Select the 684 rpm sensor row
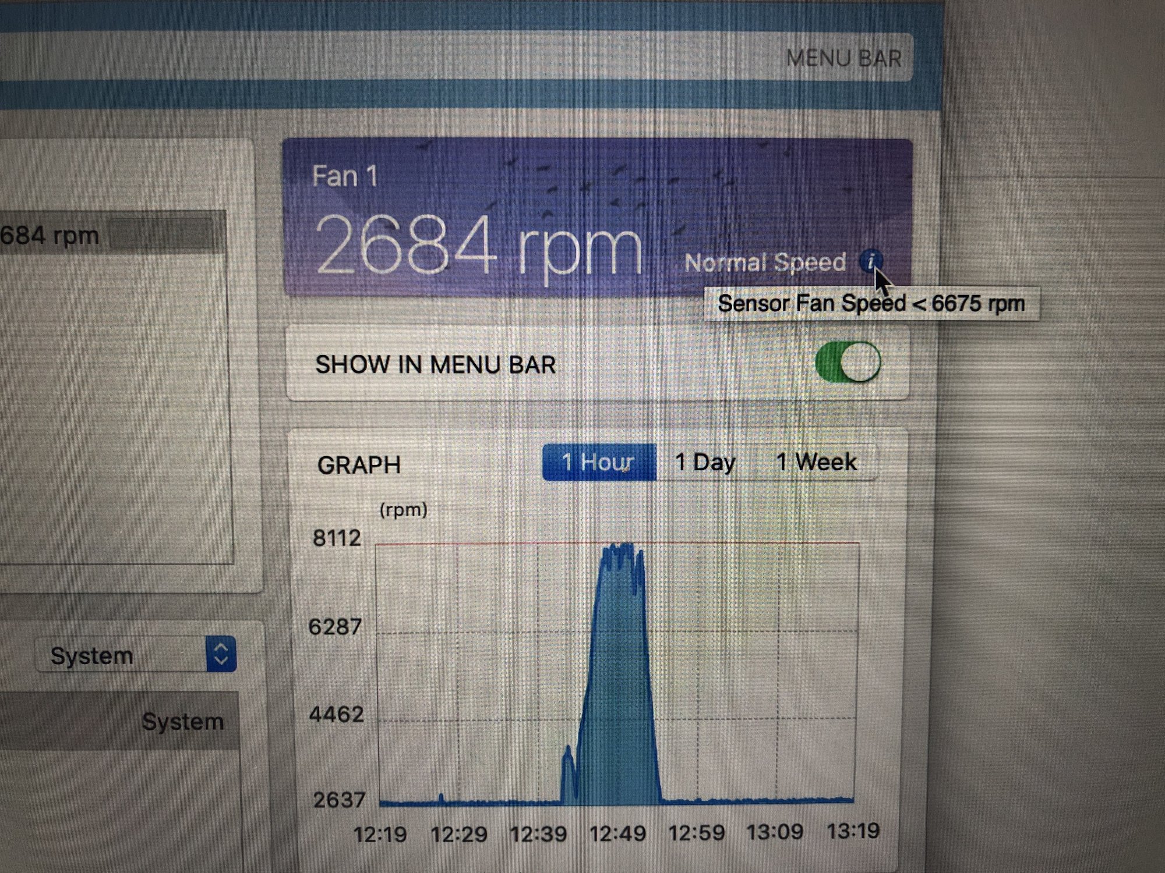The width and height of the screenshot is (1165, 873). coord(52,236)
